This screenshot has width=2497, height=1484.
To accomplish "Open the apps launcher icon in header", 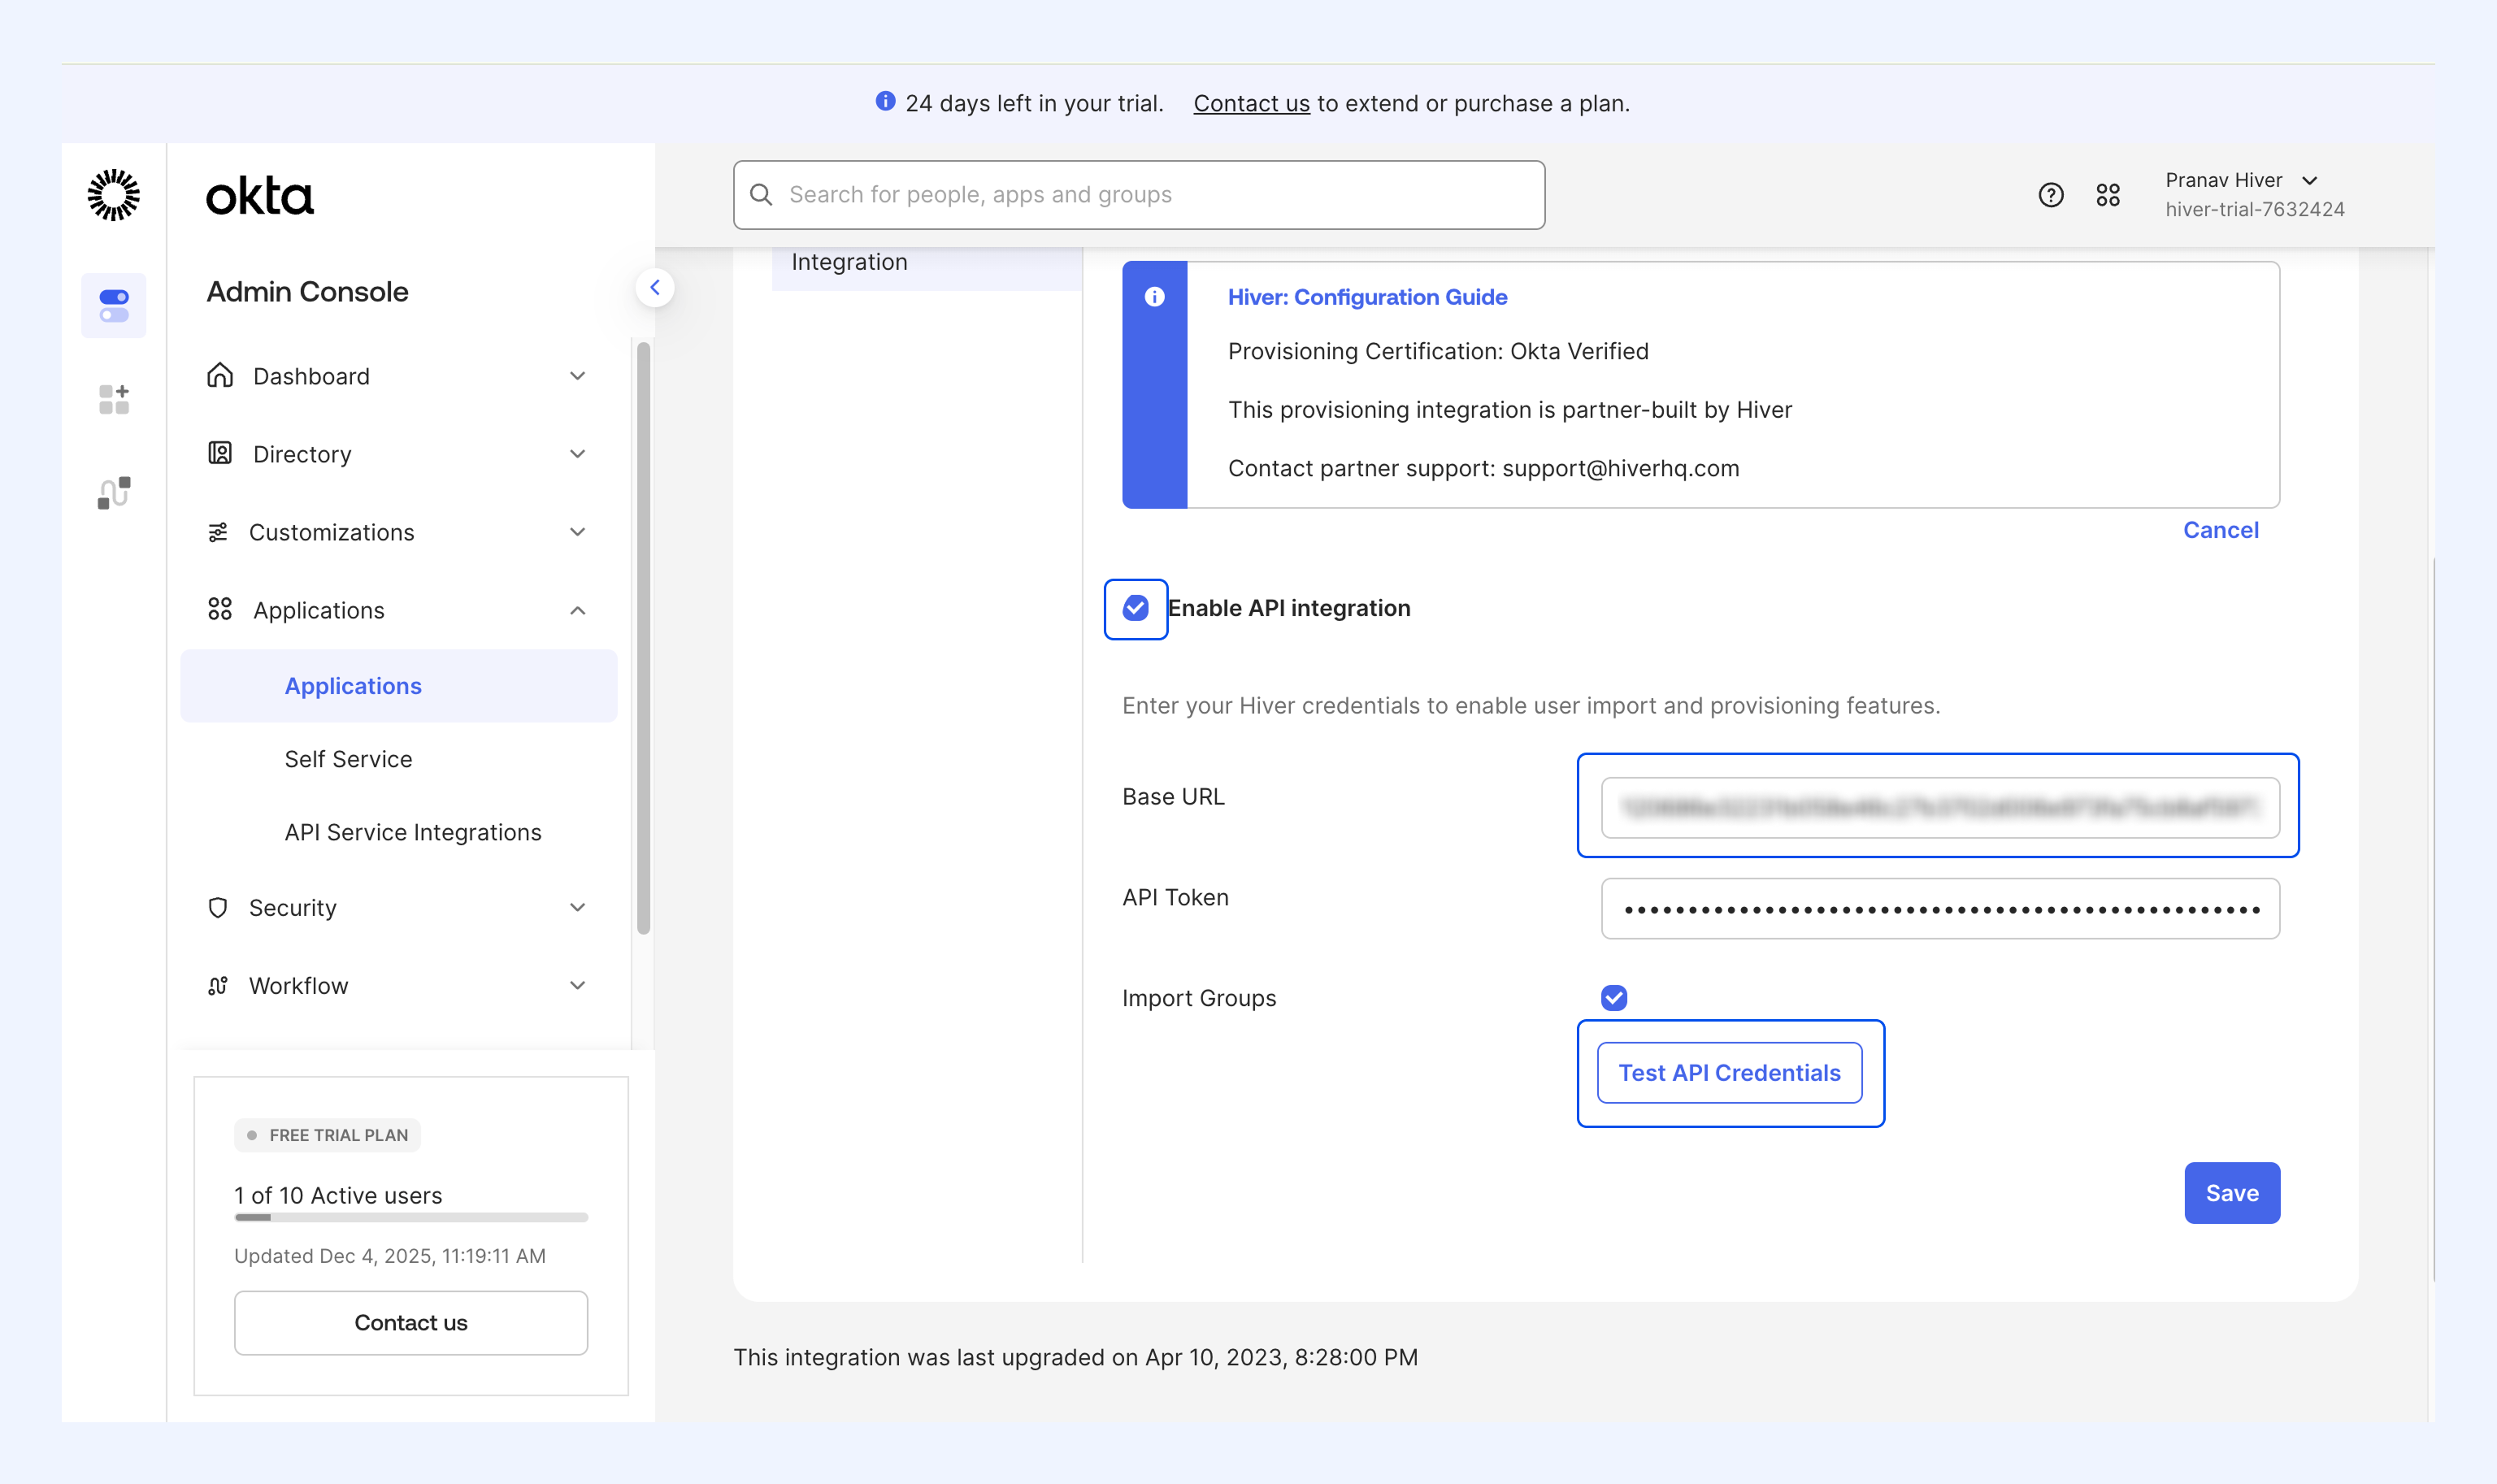I will (x=2108, y=195).
